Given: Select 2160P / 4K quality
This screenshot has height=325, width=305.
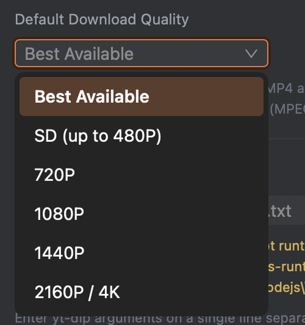Looking at the screenshot, I should click(x=142, y=292).
